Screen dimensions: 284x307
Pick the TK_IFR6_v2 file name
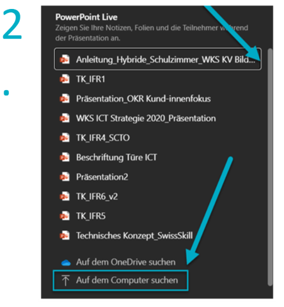pyautogui.click(x=97, y=196)
